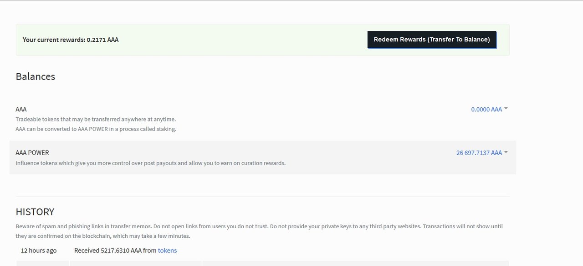Click the '12 hours ago' timestamp
This screenshot has height=266, width=583.
pos(39,251)
